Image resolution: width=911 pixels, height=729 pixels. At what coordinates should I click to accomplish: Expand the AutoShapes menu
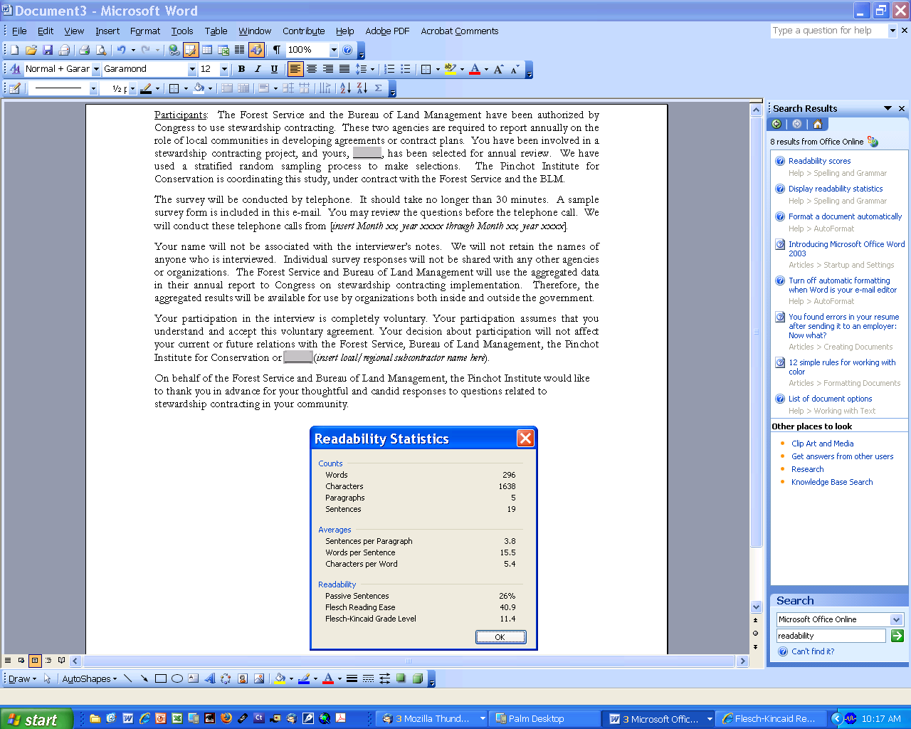pyautogui.click(x=90, y=678)
